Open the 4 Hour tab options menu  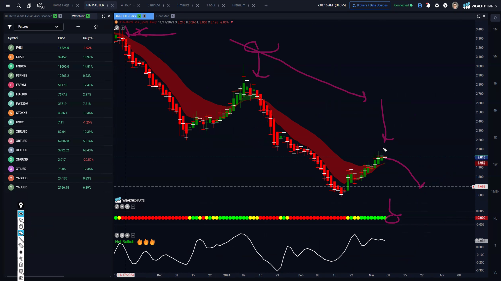tap(134, 5)
